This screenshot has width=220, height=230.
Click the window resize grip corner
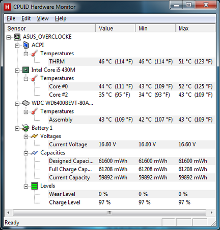[x=213, y=223]
